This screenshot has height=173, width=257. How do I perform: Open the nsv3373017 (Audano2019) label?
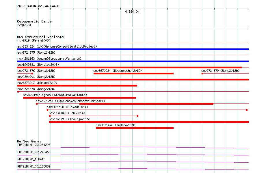[x=37, y=83]
